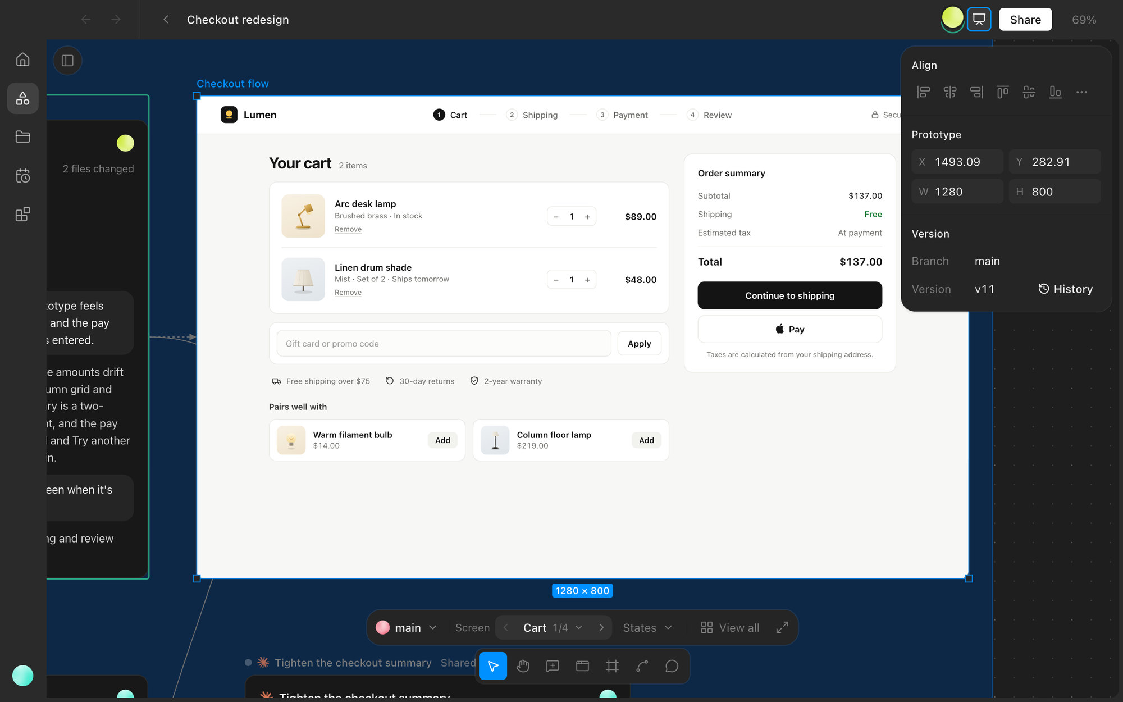Go to next screen chevron
The width and height of the screenshot is (1123, 702).
601,628
